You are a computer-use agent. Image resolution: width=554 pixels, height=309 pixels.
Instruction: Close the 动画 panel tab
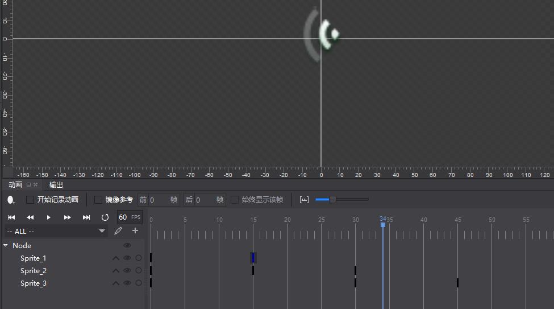pos(35,184)
